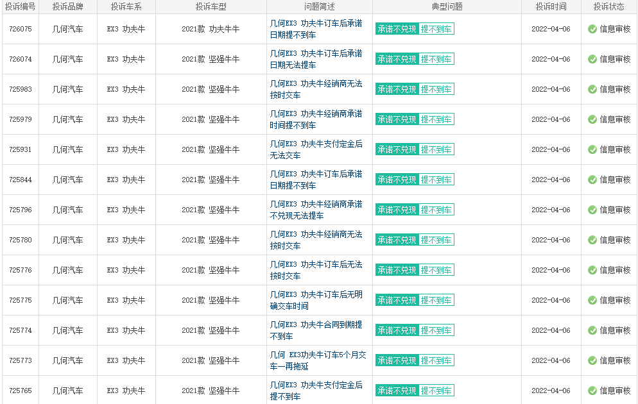Click green check icon in row 725776
Screen dimensions: 638x404
click(x=592, y=270)
